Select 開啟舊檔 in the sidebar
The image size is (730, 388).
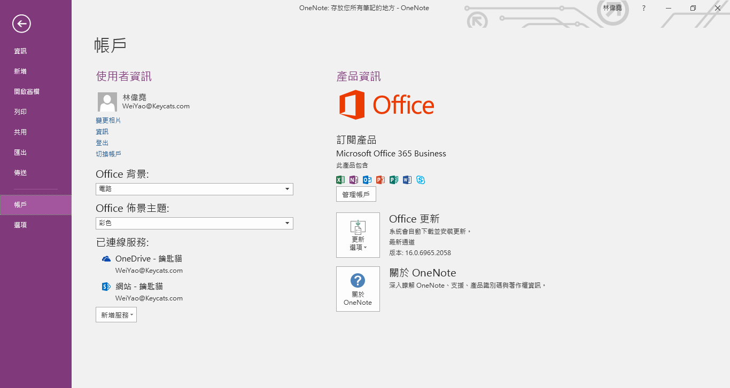(36, 92)
